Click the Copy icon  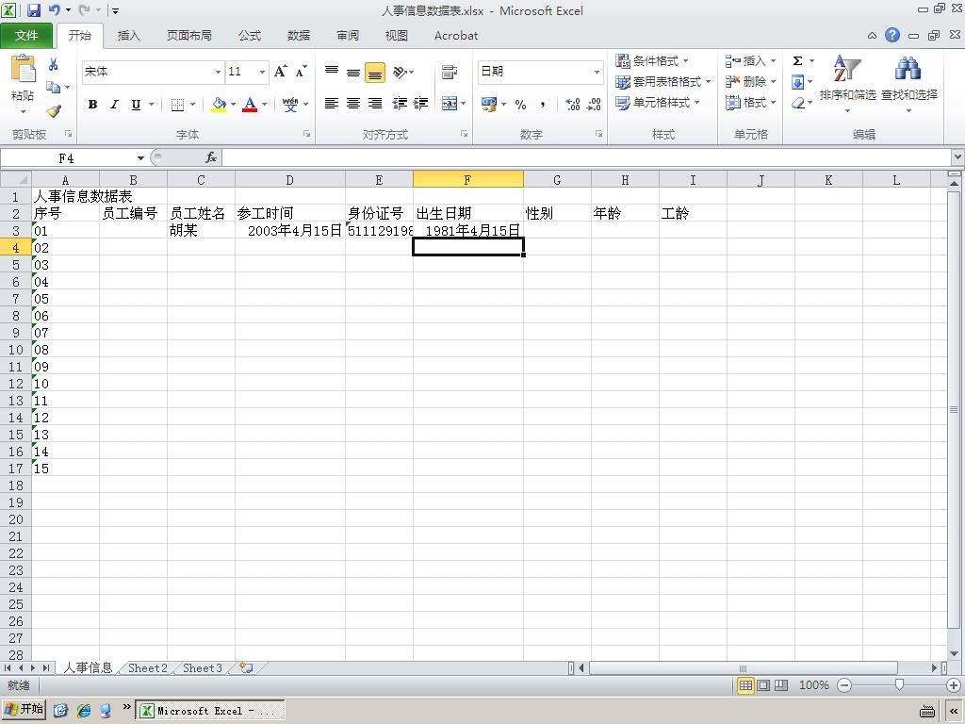(54, 88)
